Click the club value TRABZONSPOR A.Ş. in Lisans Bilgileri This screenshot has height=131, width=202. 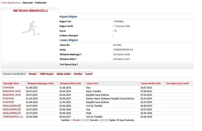(x=123, y=50)
